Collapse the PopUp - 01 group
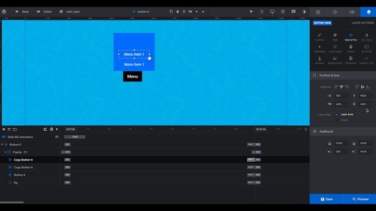The image size is (376, 211). [5, 152]
